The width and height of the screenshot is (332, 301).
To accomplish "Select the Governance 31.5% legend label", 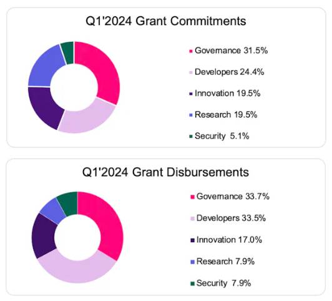I will point(231,51).
